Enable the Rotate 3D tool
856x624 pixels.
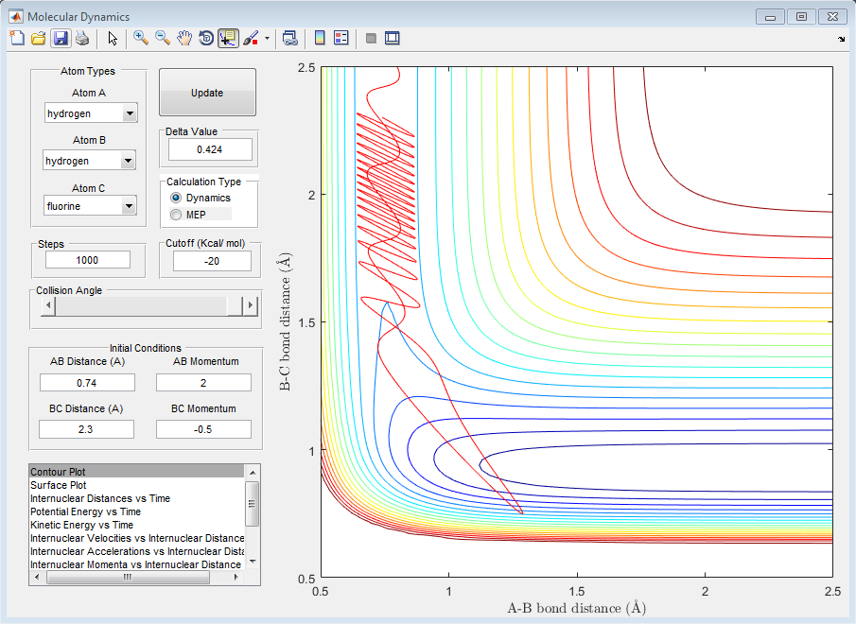click(205, 39)
